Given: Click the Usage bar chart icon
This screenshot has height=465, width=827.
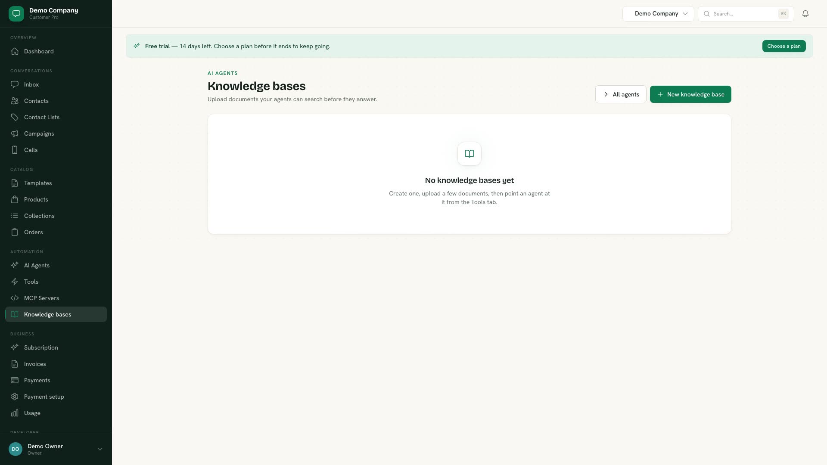Looking at the screenshot, I should click(15, 413).
